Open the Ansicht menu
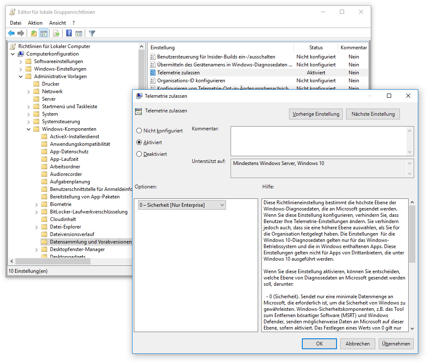The image size is (427, 363). [58, 23]
